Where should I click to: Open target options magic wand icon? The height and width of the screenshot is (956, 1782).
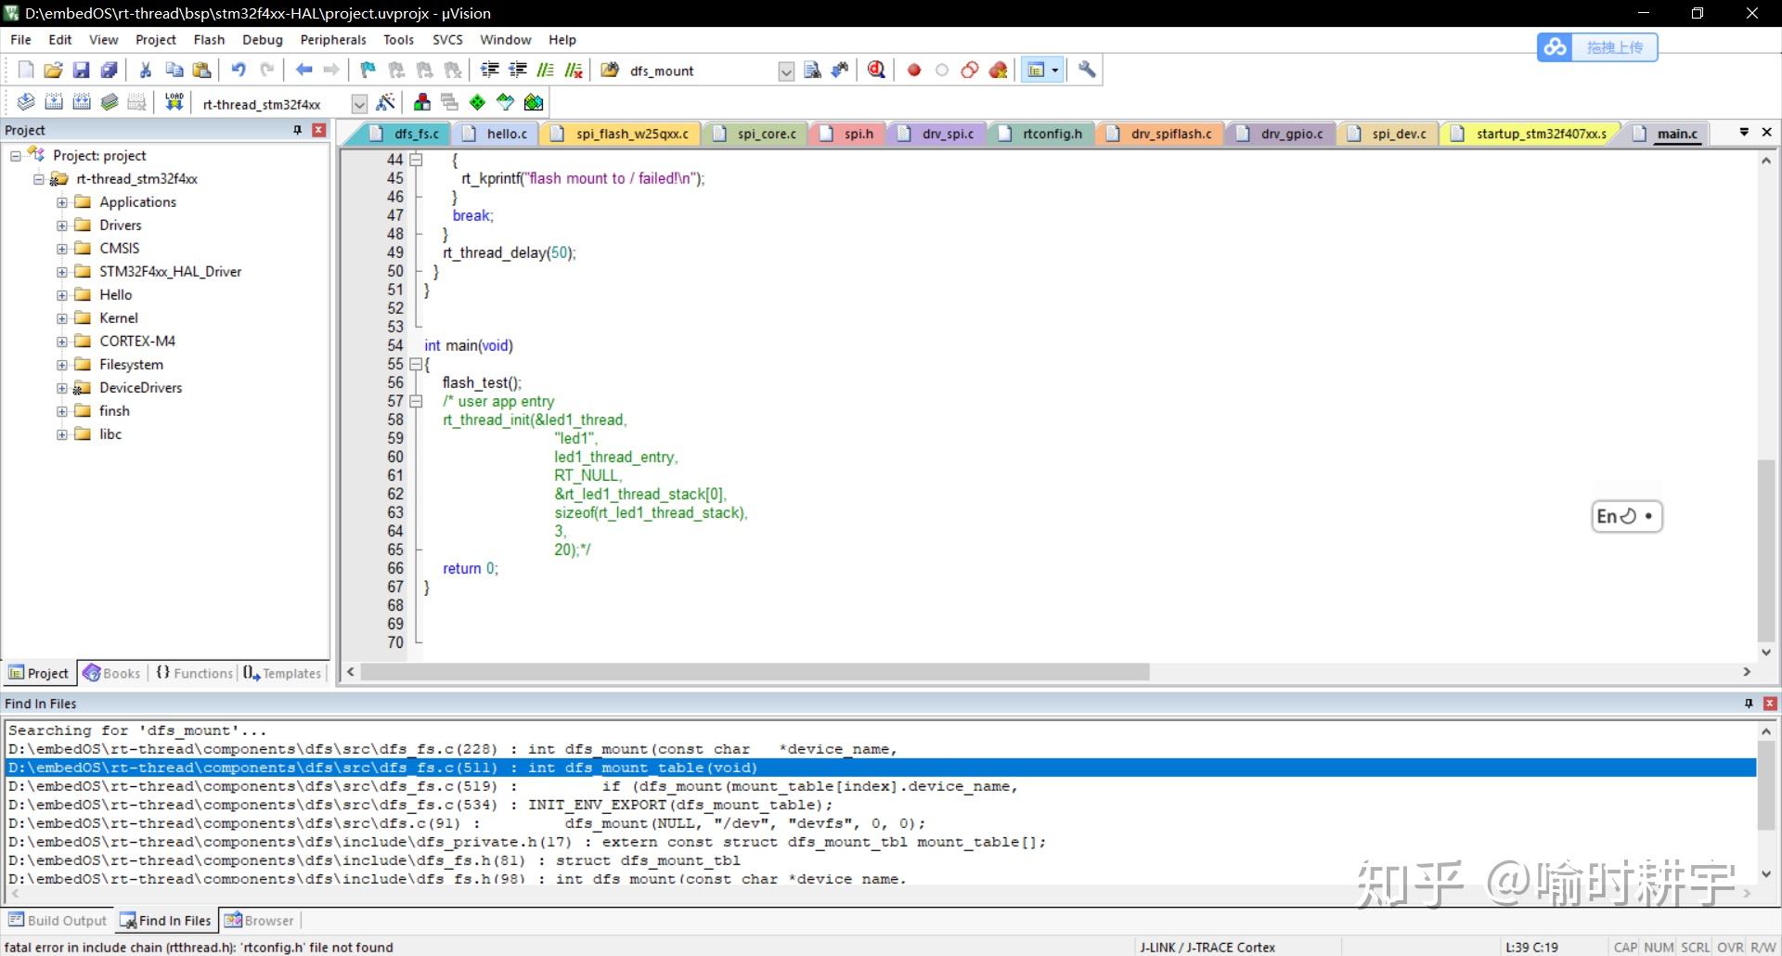click(386, 102)
